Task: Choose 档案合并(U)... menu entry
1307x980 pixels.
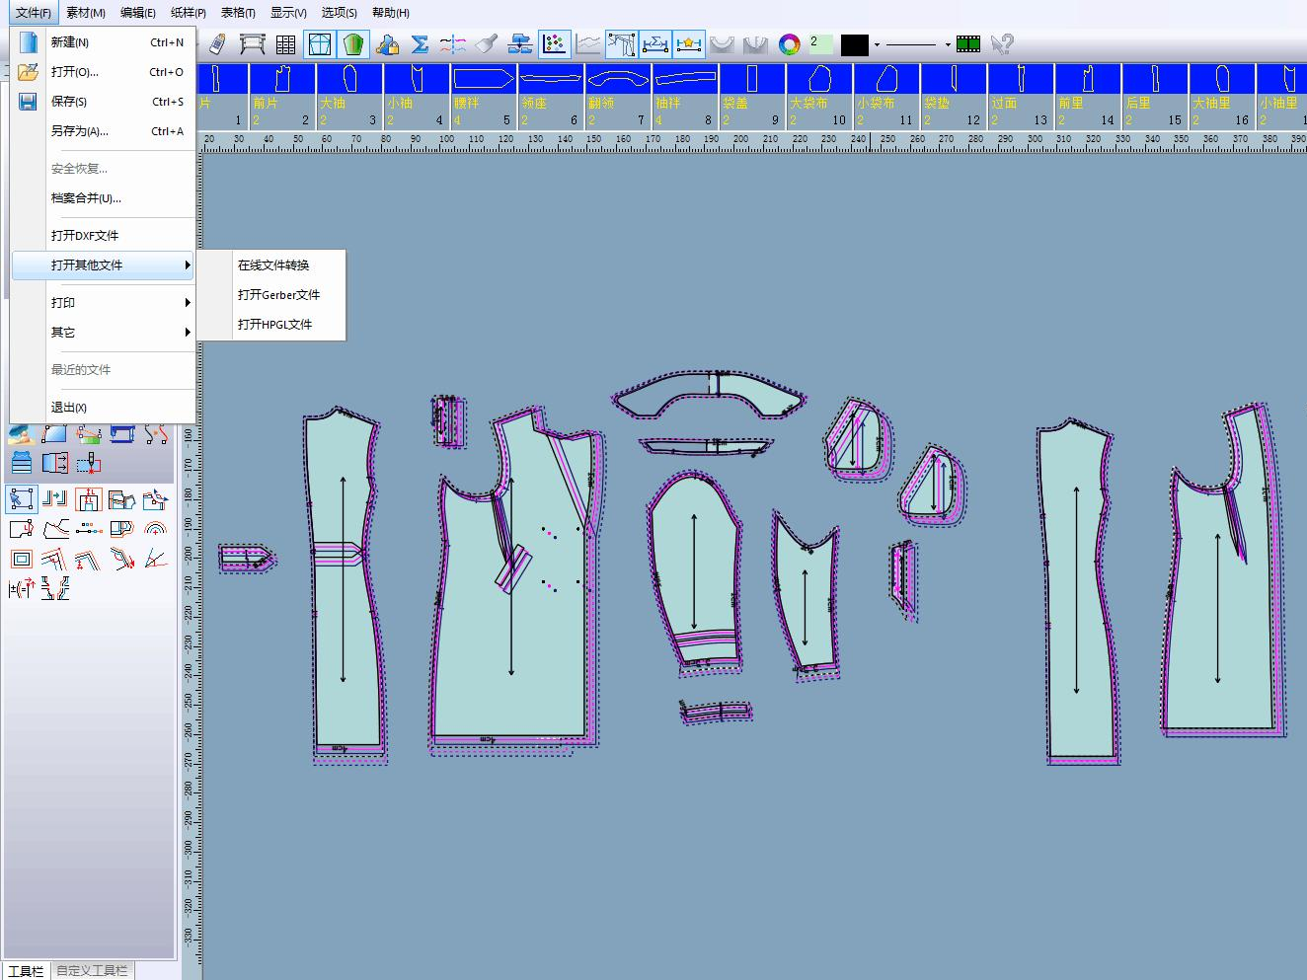Action: (104, 198)
